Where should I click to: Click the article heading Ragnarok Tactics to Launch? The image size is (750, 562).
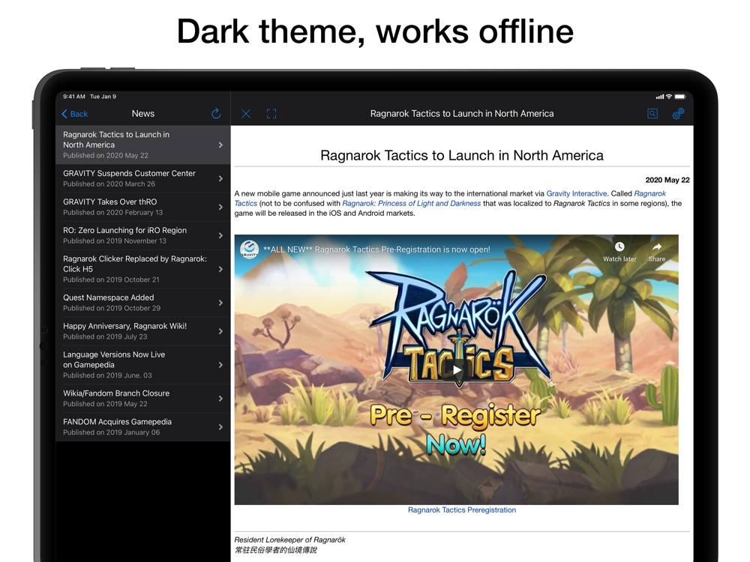click(461, 155)
